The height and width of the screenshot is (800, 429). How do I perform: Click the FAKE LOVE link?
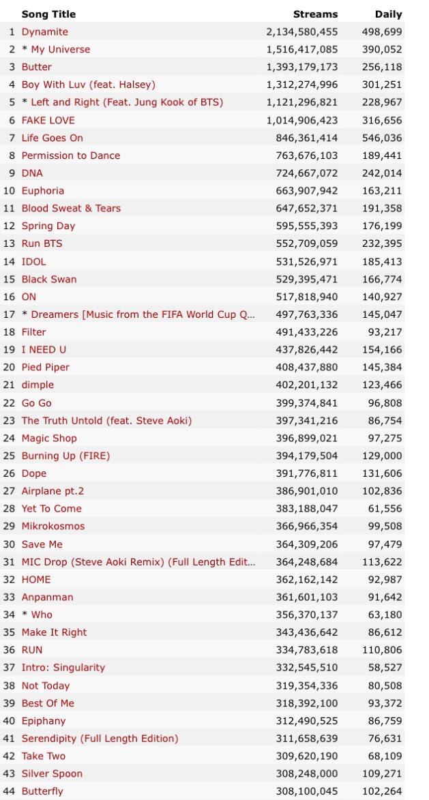coord(50,120)
